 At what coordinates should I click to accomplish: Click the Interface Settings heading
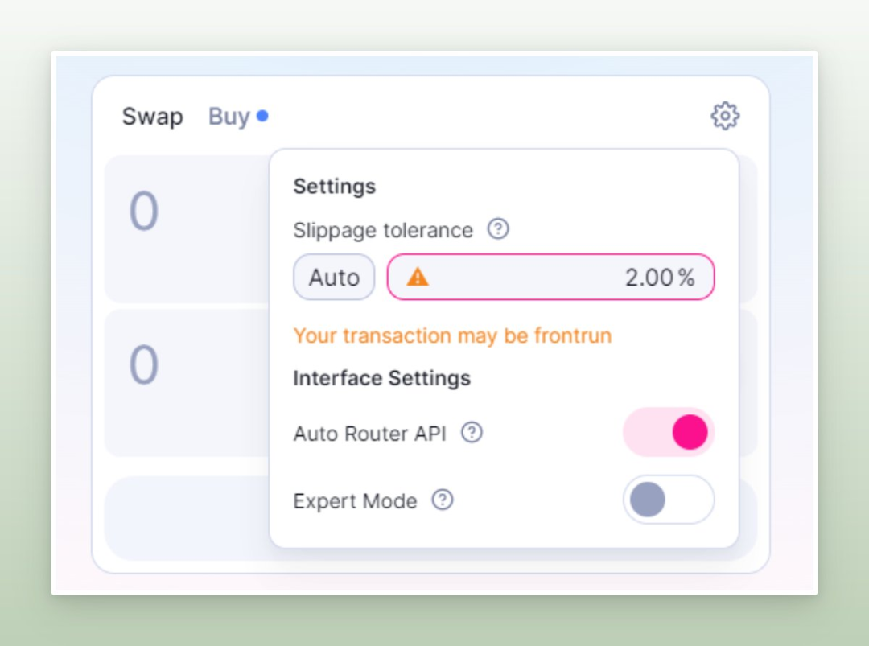(x=382, y=378)
